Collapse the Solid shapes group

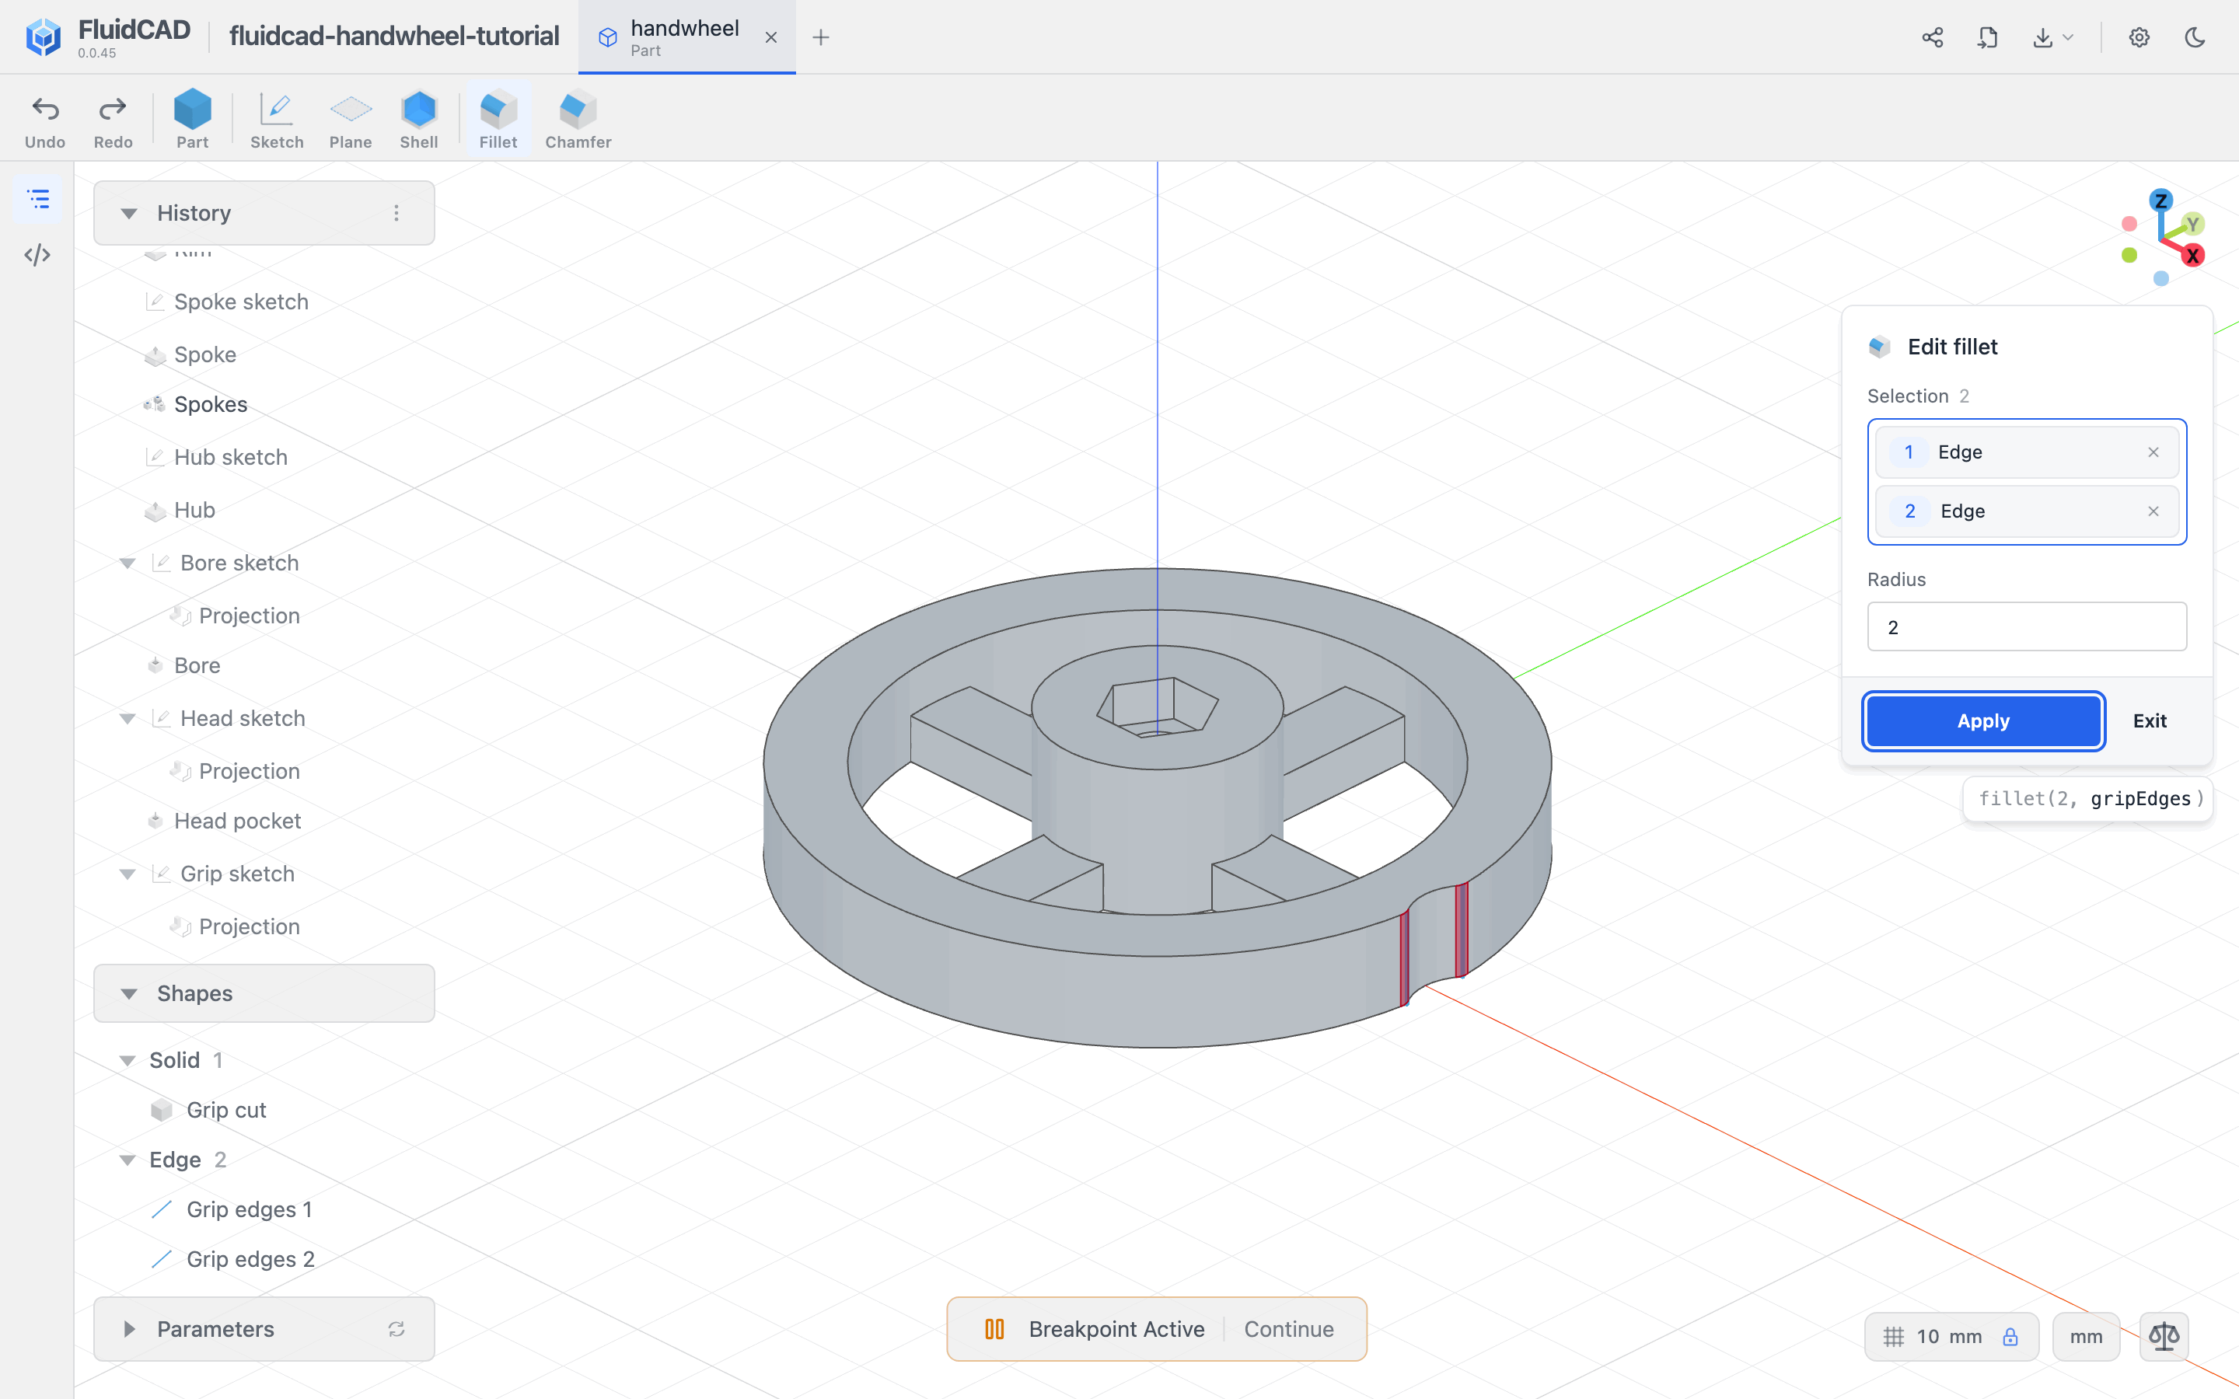[x=127, y=1060]
